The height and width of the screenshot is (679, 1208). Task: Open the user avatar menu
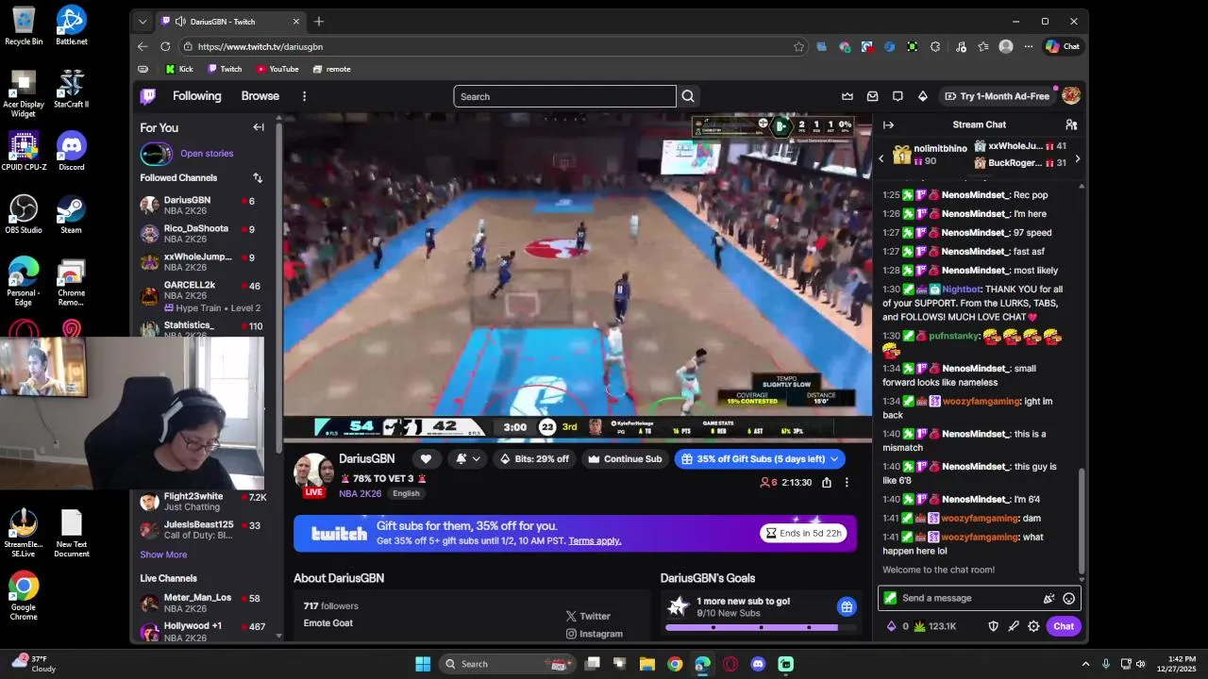[1071, 96]
